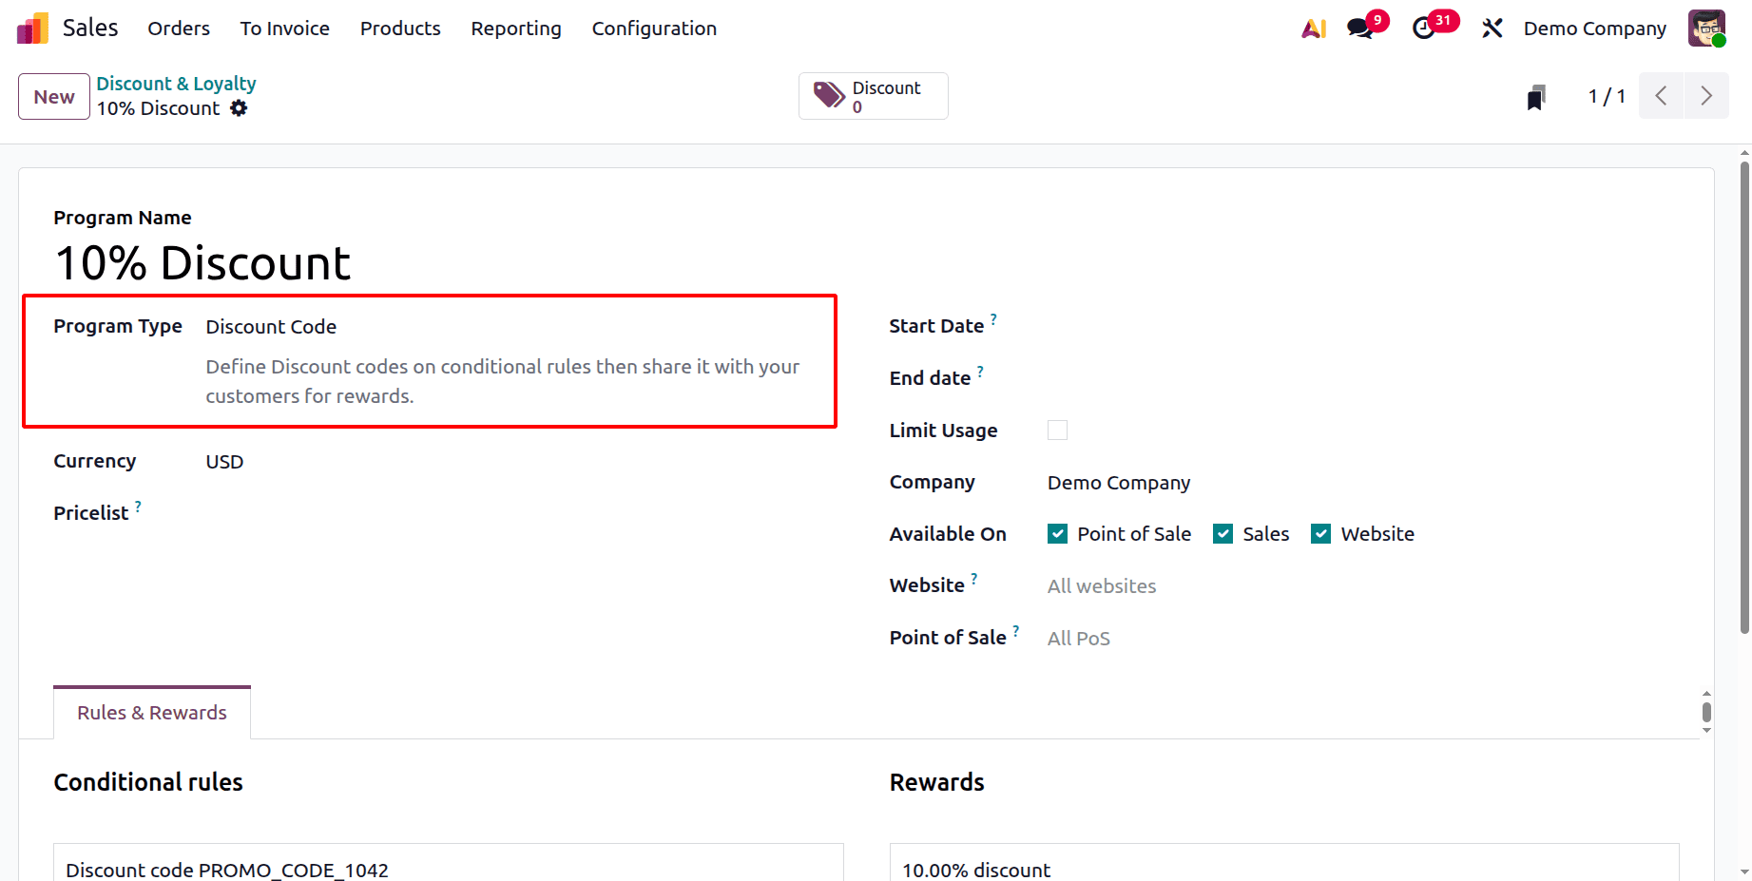
Task: Disable the Website availability checkbox
Action: (x=1320, y=533)
